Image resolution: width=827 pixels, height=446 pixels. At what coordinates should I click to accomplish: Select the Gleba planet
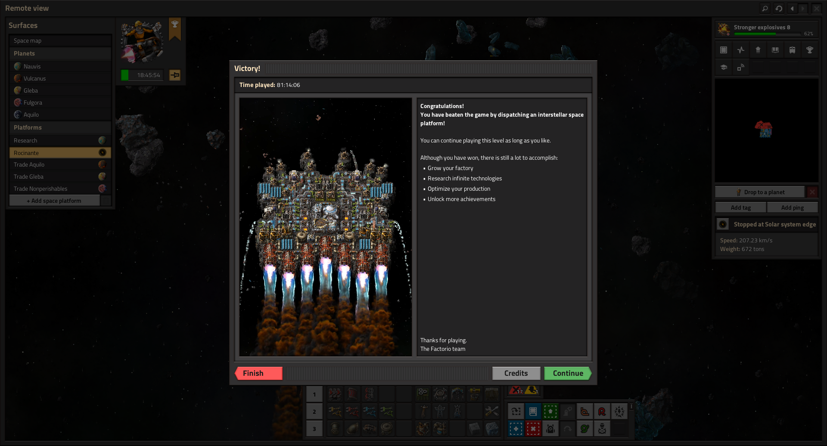click(60, 90)
